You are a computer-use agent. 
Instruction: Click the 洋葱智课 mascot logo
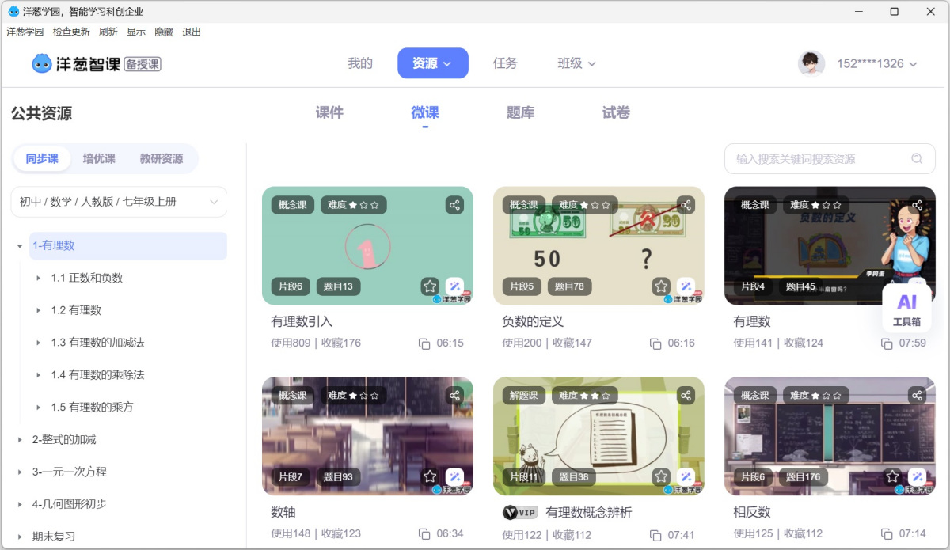[41, 63]
